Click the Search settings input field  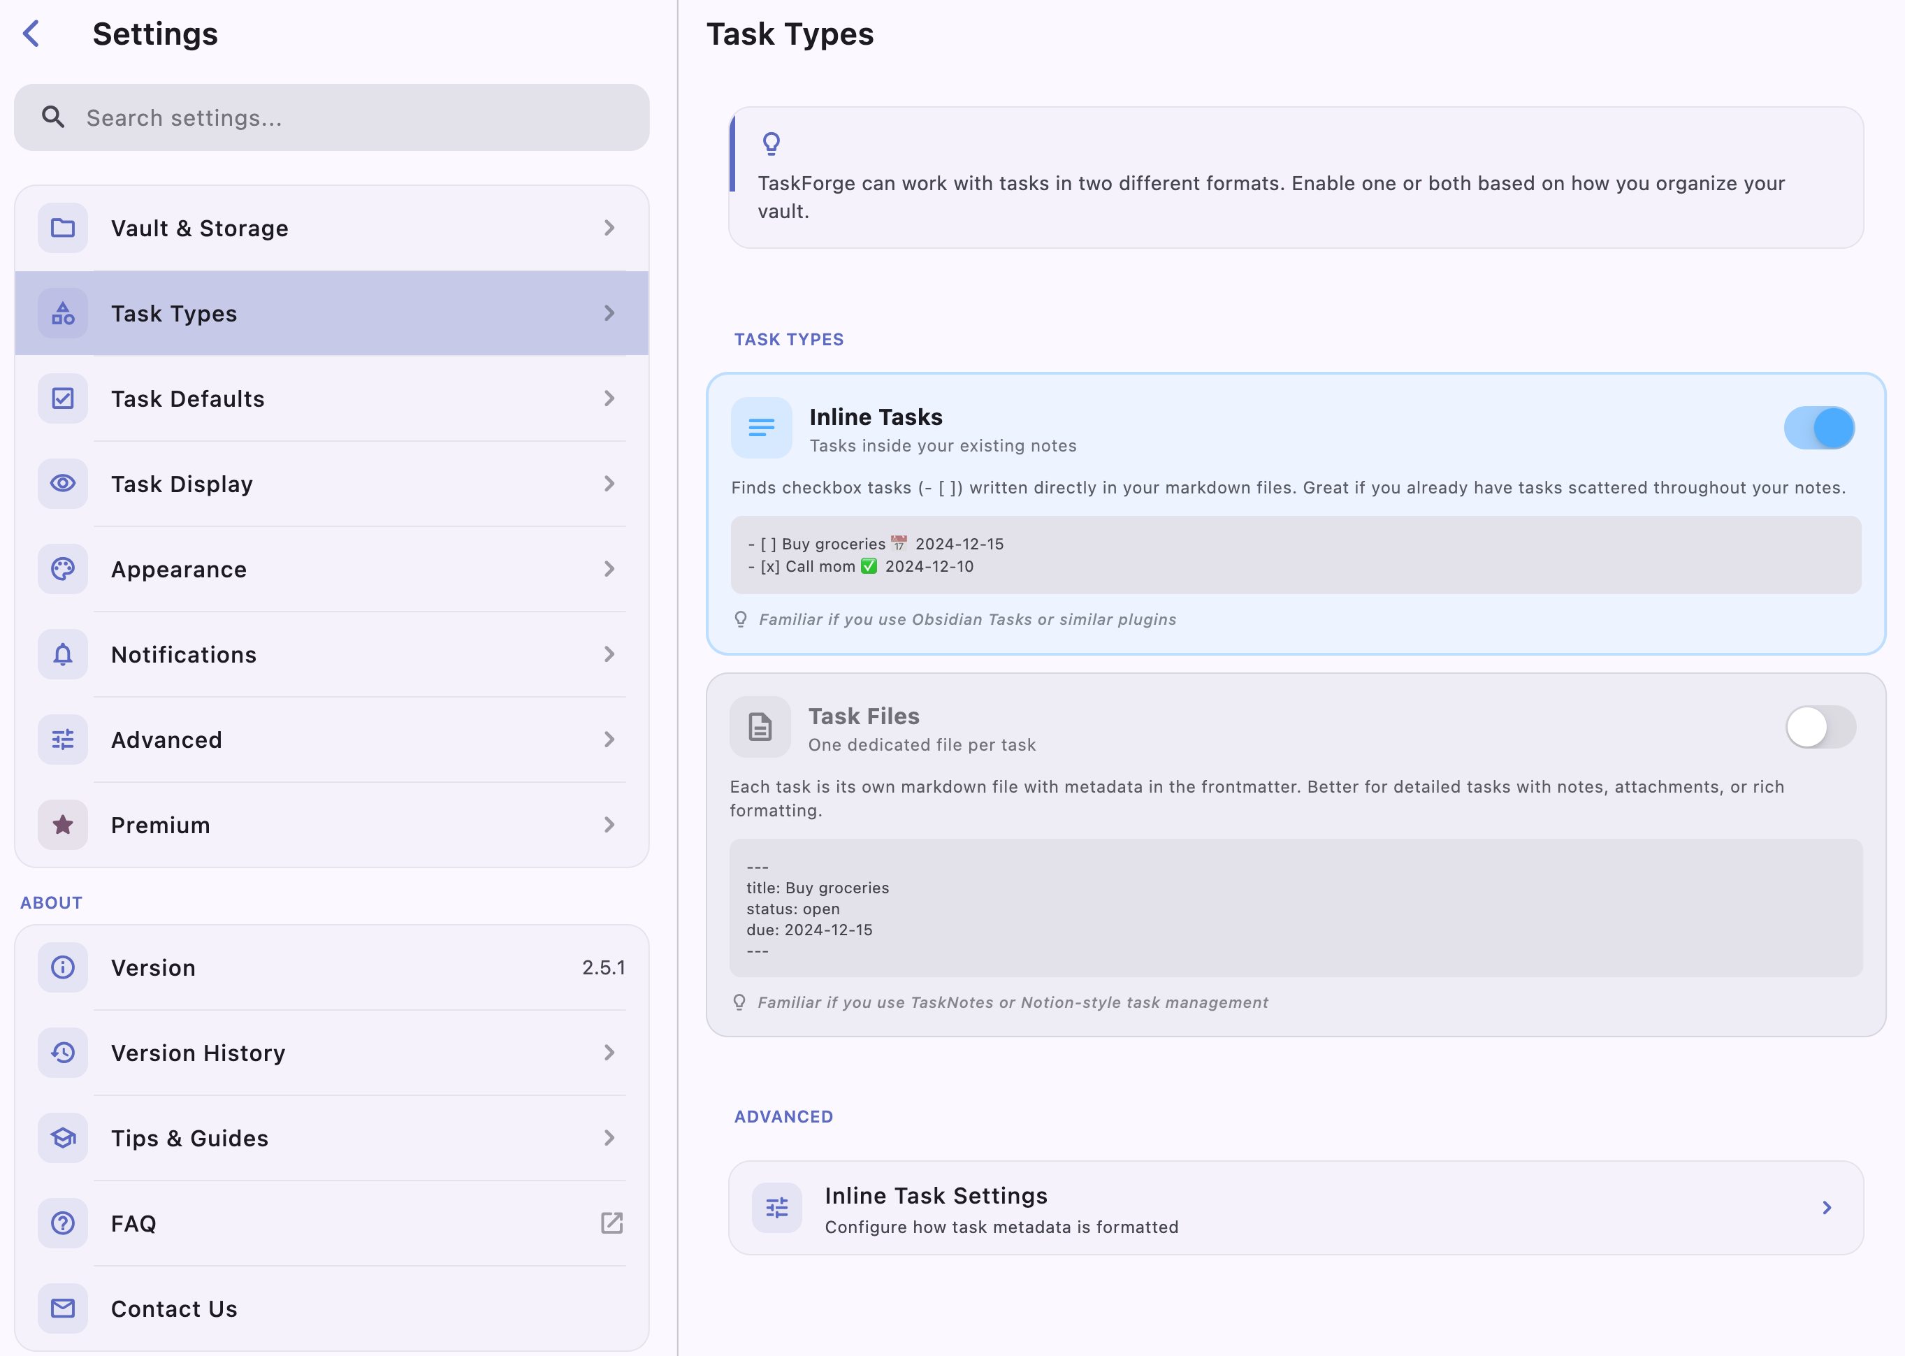point(351,117)
